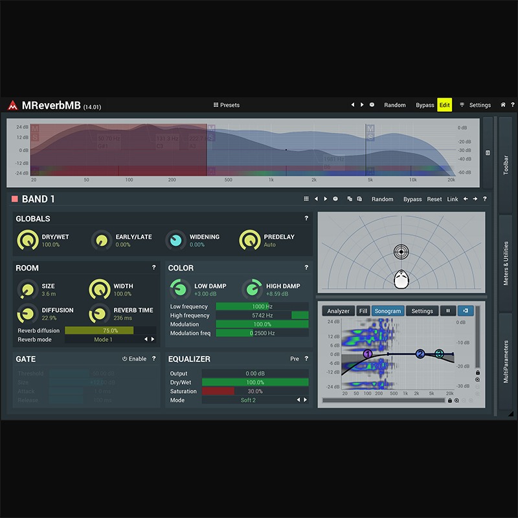This screenshot has height=518, width=518.
Task: Click the home icon in top bar
Action: 503,105
